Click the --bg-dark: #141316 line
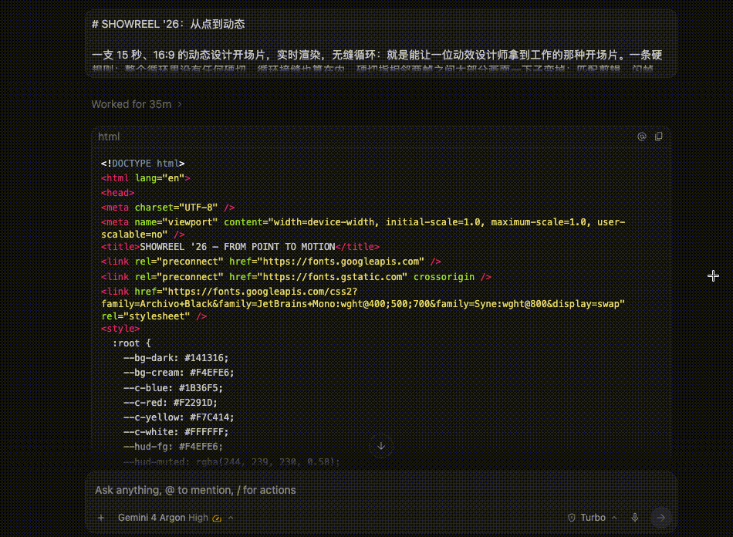Screen dimensions: 733x537 [x=176, y=358]
